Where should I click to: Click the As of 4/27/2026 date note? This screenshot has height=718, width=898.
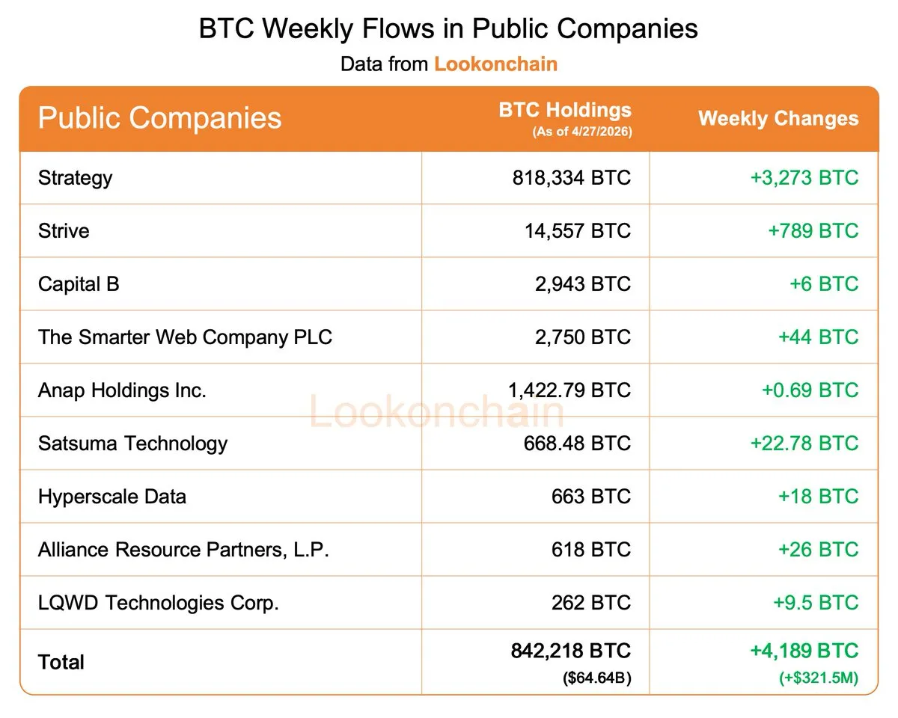click(x=581, y=132)
